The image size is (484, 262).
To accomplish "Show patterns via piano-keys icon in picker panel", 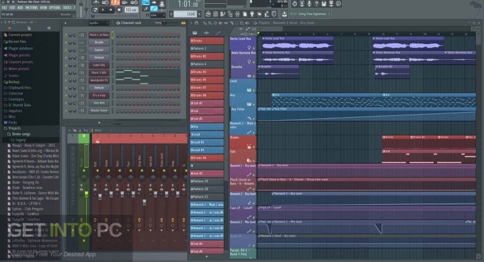I will [195, 33].
